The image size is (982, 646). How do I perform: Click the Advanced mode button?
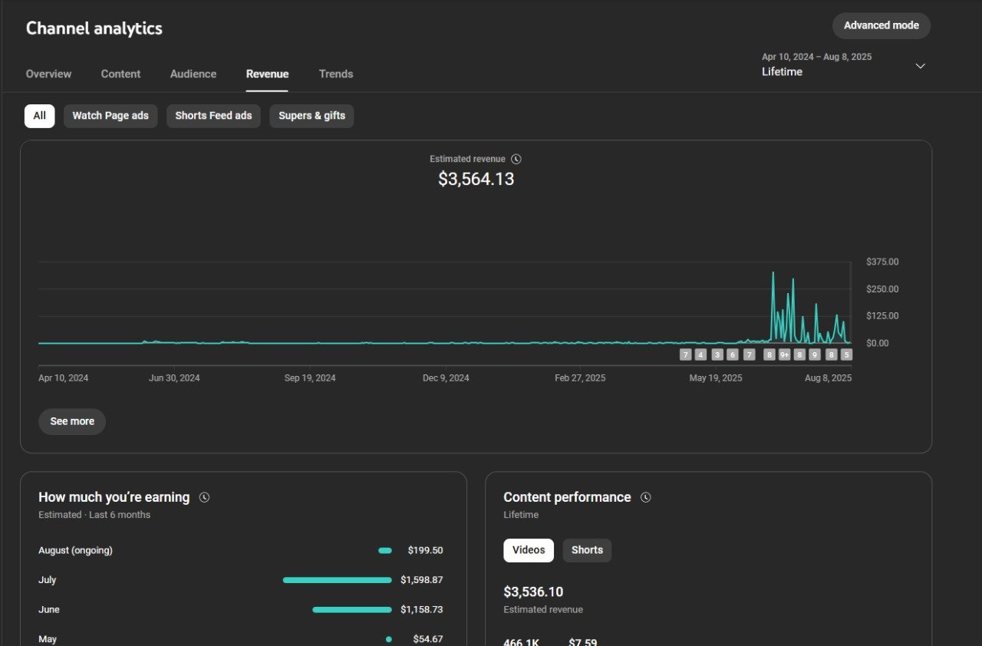881,25
